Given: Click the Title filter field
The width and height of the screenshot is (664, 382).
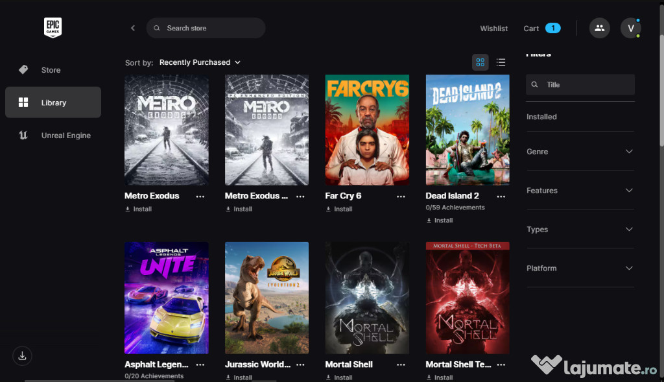Looking at the screenshot, I should (x=580, y=85).
